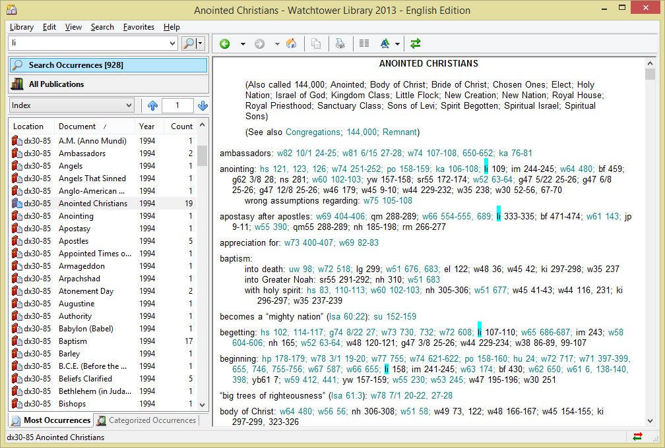Click the green sync arrows toolbar icon
This screenshot has width=665, height=448.
tap(416, 43)
